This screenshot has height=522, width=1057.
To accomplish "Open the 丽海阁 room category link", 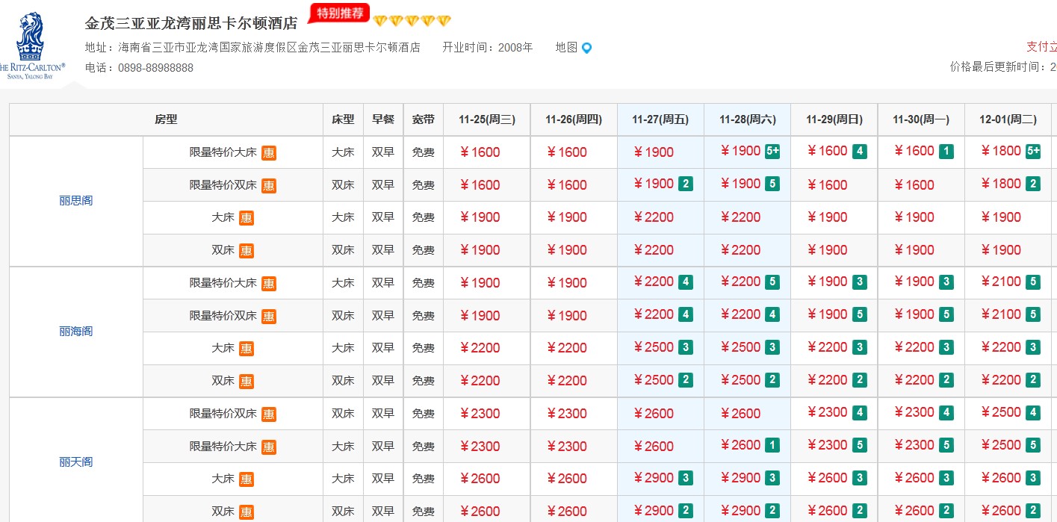I will tap(76, 332).
